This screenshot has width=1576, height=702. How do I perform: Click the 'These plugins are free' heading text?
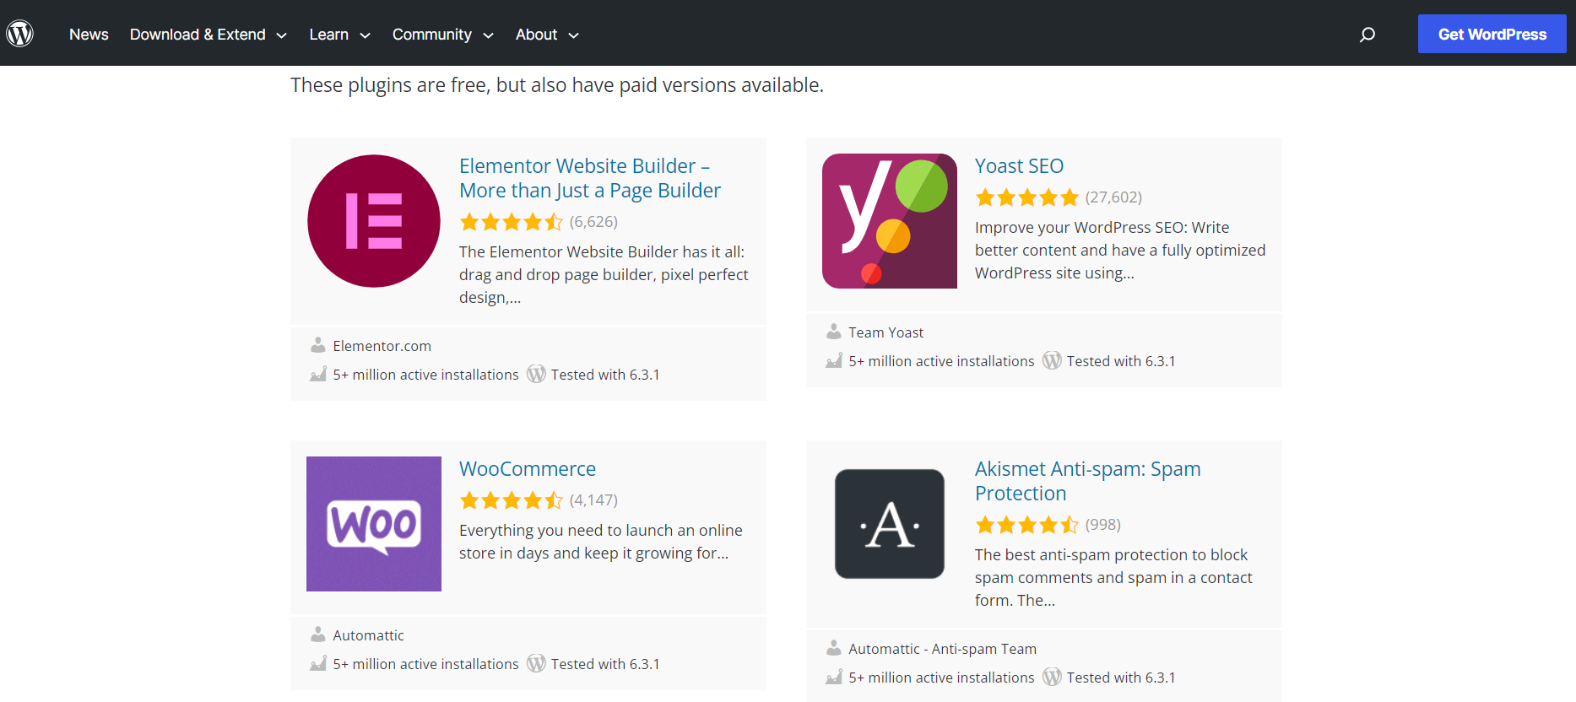click(x=557, y=85)
